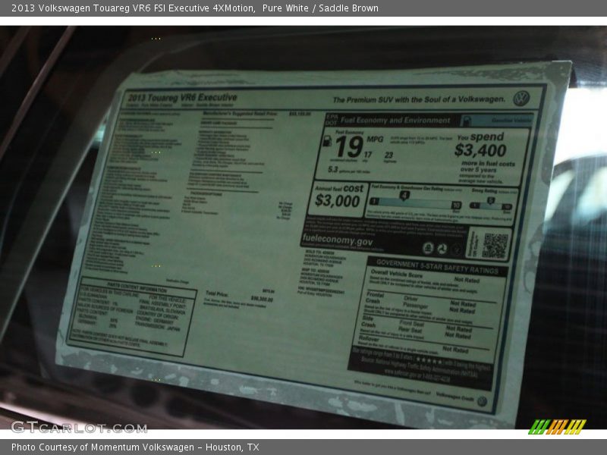Click the Annual fuel cost $3,000 box
This screenshot has width=607, height=455.
pos(338,196)
